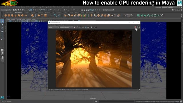Toggle Snap to view planes

coord(49,10)
